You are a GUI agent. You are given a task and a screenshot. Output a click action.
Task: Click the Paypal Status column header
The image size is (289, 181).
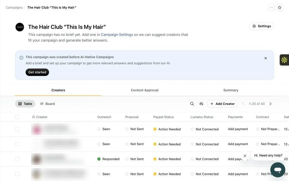163,117
